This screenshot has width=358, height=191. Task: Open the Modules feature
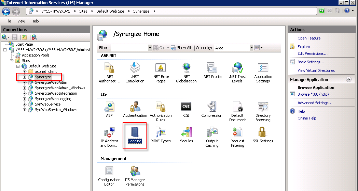click(186, 135)
